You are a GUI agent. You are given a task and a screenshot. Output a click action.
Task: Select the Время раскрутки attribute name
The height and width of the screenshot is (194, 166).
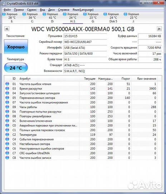point(31,89)
